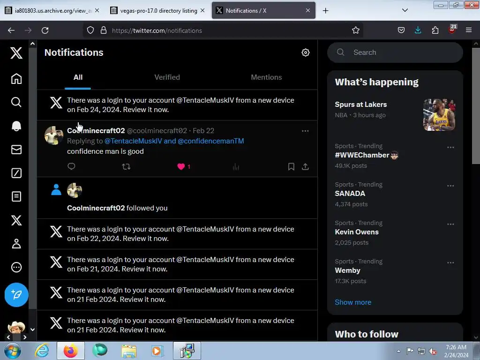Open more options for SANADA trend
This screenshot has width=480, height=360.
(450, 186)
